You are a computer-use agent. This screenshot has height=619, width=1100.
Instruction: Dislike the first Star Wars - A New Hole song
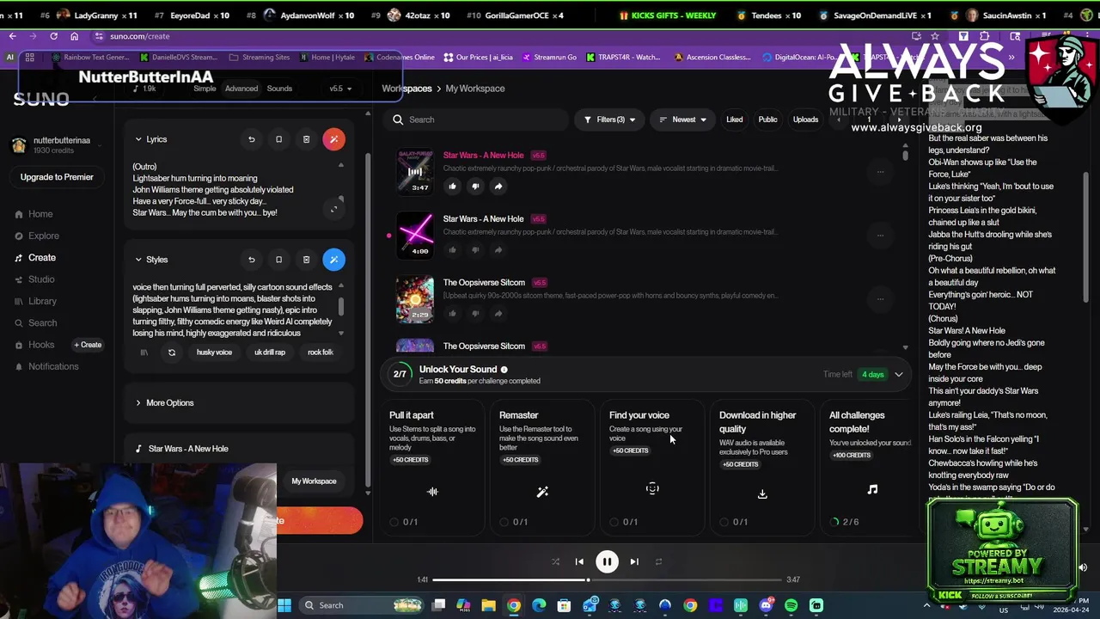[x=475, y=186]
